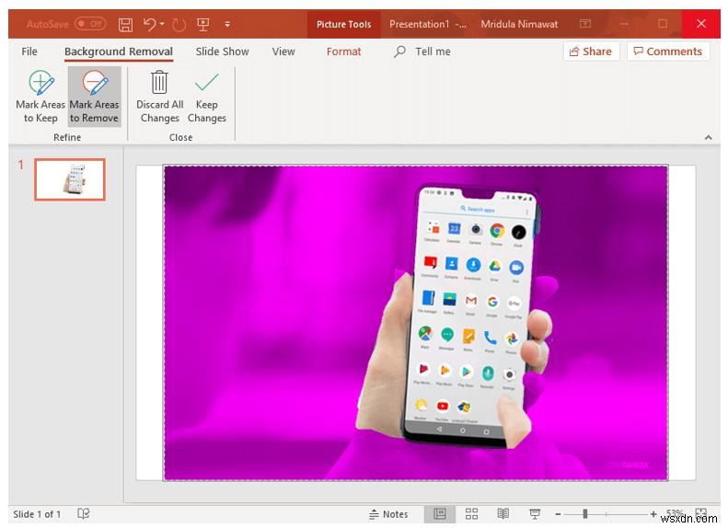Redo the last action
The height and width of the screenshot is (528, 728).
point(179,24)
